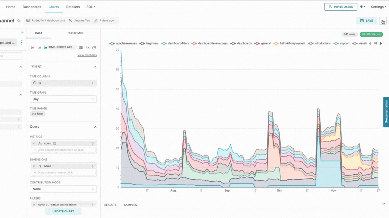Click the No filter time range pill
The width and height of the screenshot is (389, 218).
pyautogui.click(x=38, y=114)
